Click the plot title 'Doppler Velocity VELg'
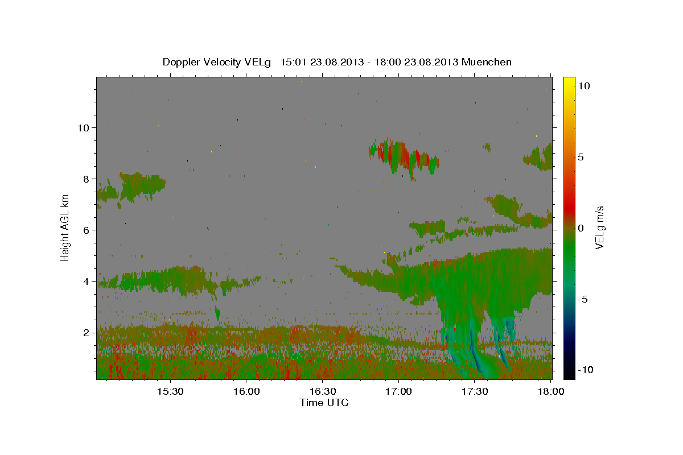This screenshot has width=683, height=455. 218,62
